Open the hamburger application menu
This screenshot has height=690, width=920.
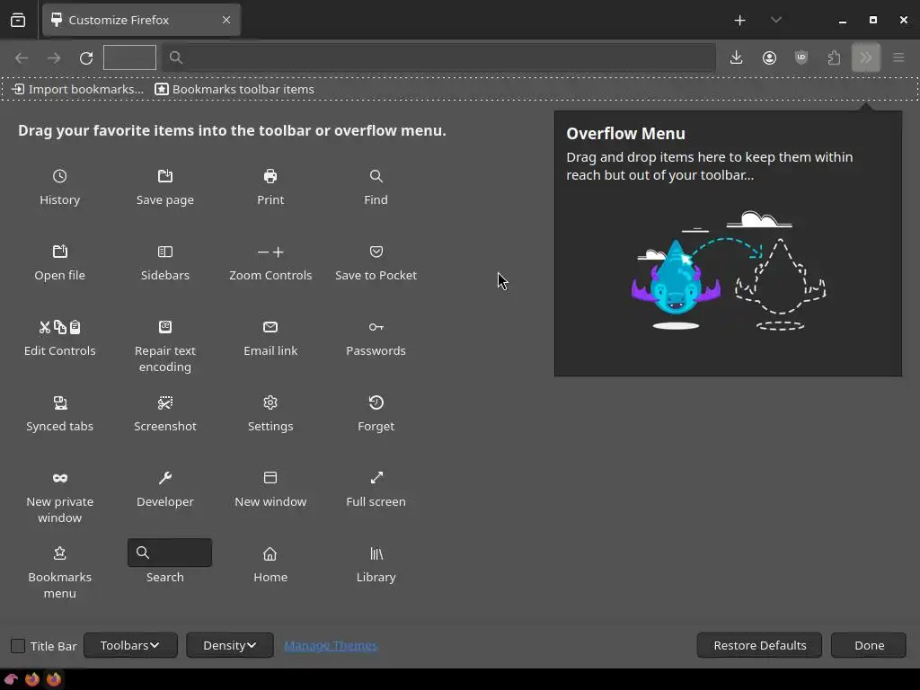click(x=898, y=57)
